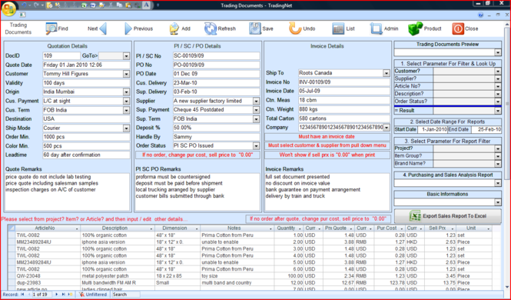Image resolution: width=511 pixels, height=300 pixels.
Task: Open Trading Documents Preview dropdown
Action: [498, 52]
